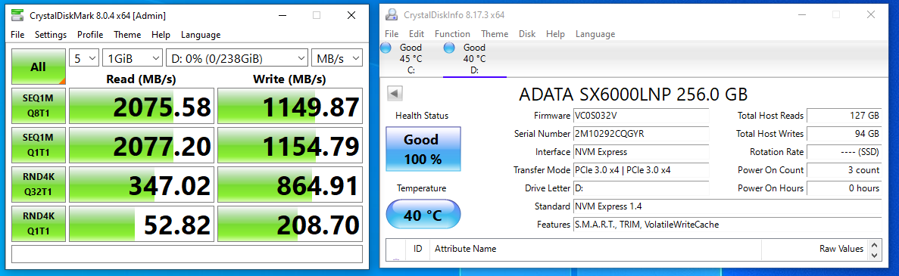
Task: Open Theme menu in CrystalDiskInfo
Action: tap(495, 34)
